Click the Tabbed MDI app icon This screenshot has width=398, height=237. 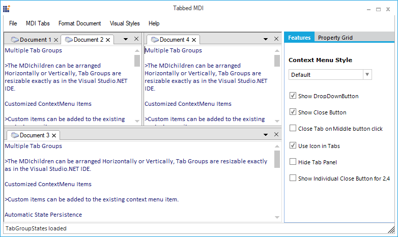(x=6, y=9)
